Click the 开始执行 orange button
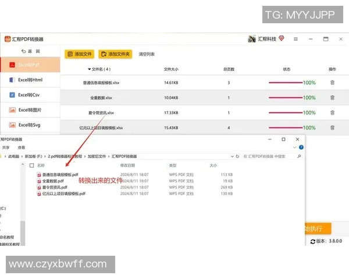This screenshot has width=349, height=279. coord(318,228)
